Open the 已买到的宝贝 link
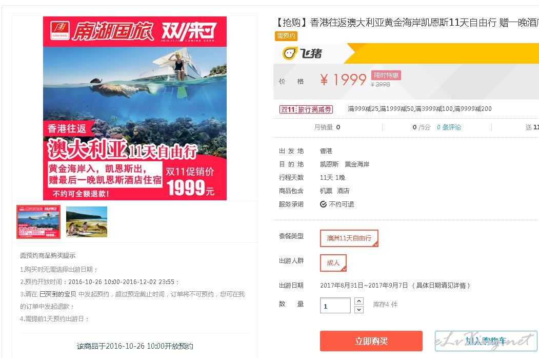The image size is (539, 358). point(58,294)
